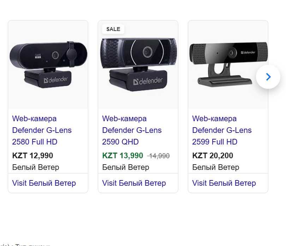This screenshot has width=286, height=246.
Task: Click the crossed-out 14,990 original price
Action: [x=158, y=156]
